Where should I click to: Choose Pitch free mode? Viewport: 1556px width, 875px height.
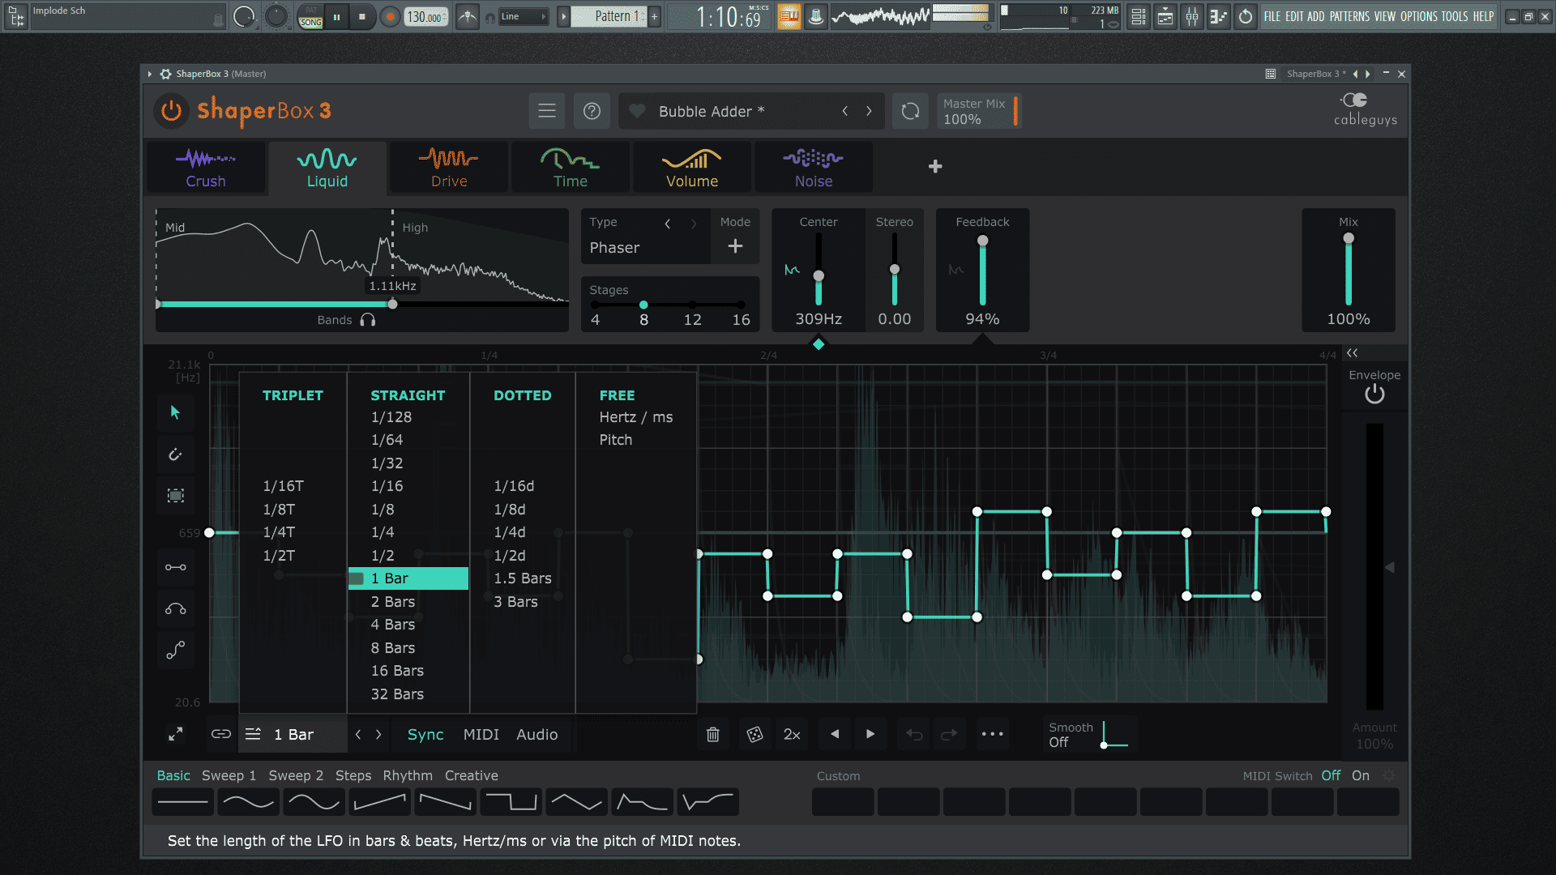616,440
